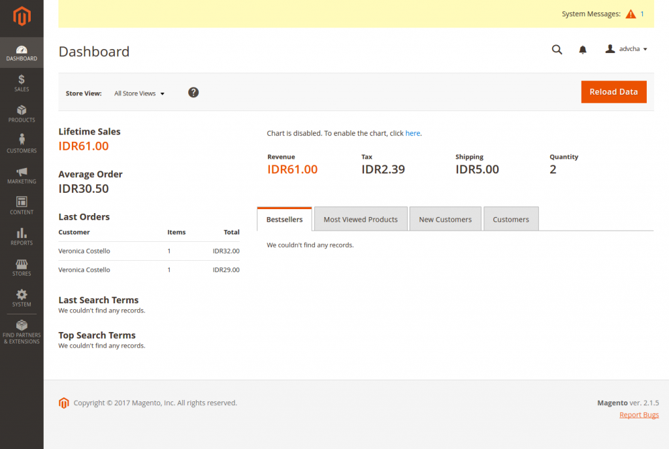Open the Marketing sidebar menu
Screen dimensions: 669x449
[22, 175]
